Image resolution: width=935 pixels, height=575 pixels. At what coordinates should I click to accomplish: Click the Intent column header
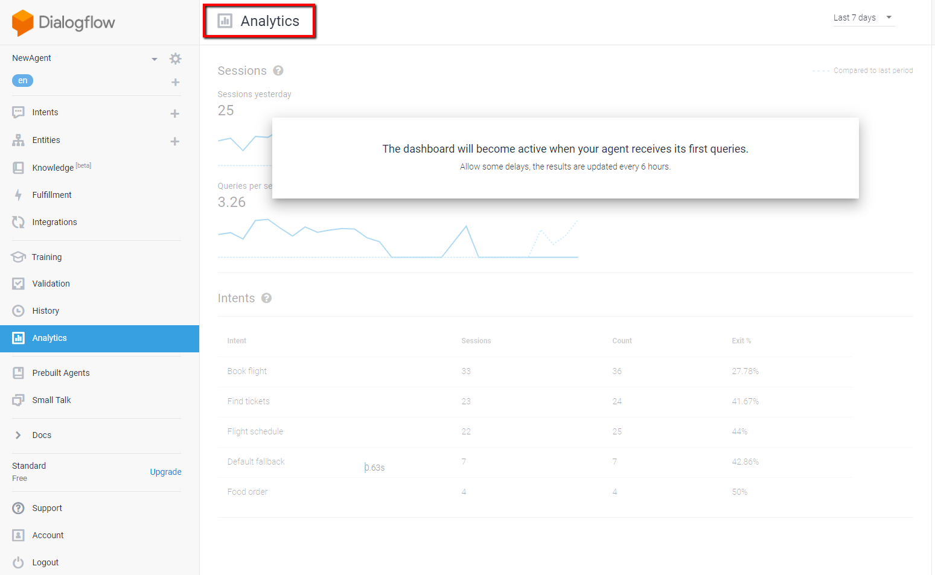(x=237, y=341)
